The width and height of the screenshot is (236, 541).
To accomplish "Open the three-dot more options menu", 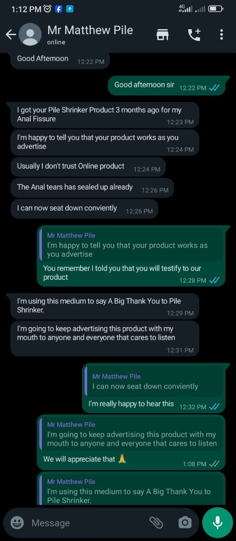I will [221, 35].
